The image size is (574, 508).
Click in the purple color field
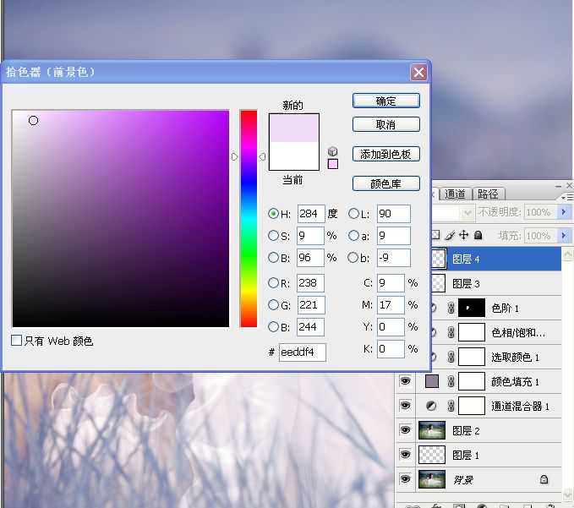coord(120,218)
